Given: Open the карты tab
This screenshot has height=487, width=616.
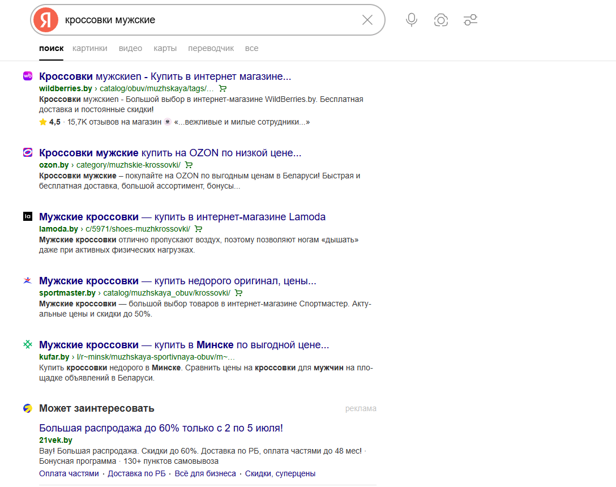Looking at the screenshot, I should click(x=165, y=48).
